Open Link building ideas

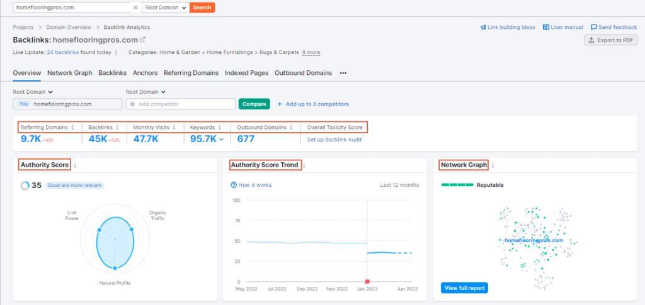(x=511, y=27)
